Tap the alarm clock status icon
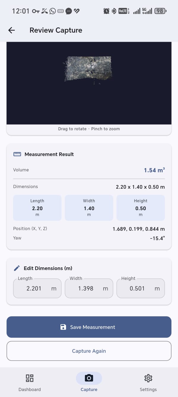Viewport: 178px width, 397px height. click(106, 11)
